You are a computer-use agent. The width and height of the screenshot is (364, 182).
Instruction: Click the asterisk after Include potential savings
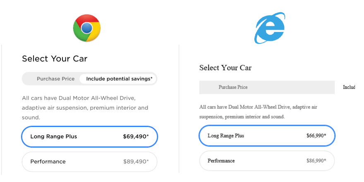pyautogui.click(x=151, y=78)
